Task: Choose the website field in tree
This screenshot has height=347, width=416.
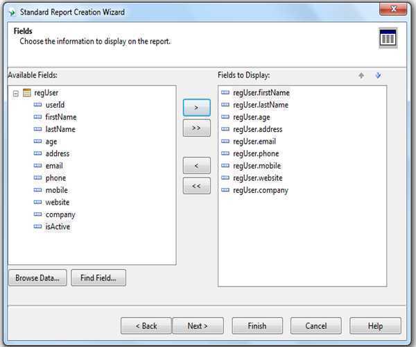Action: click(x=57, y=202)
